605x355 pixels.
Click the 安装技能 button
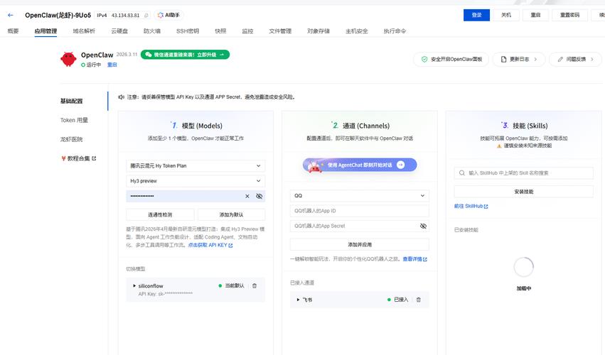pos(523,192)
